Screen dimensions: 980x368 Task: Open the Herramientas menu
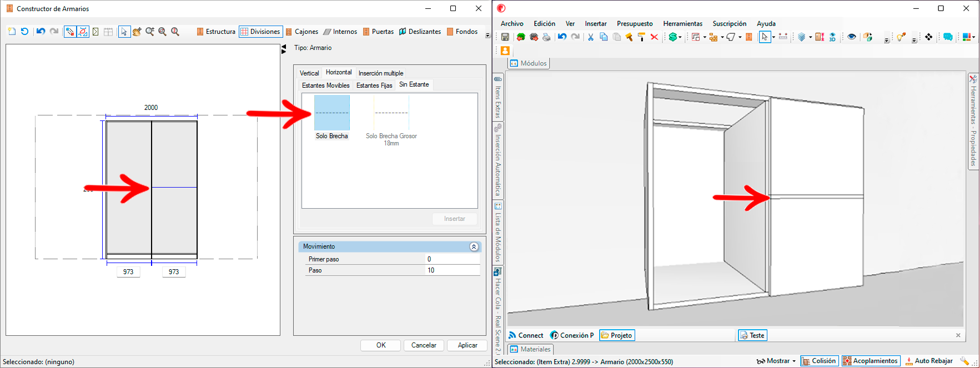(682, 24)
